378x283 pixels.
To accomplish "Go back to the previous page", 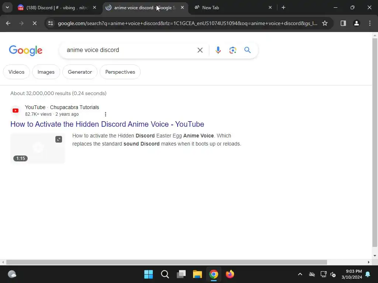I will (8, 23).
